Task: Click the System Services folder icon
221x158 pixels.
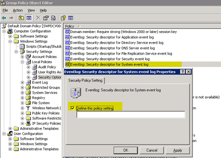Action: 28,93
